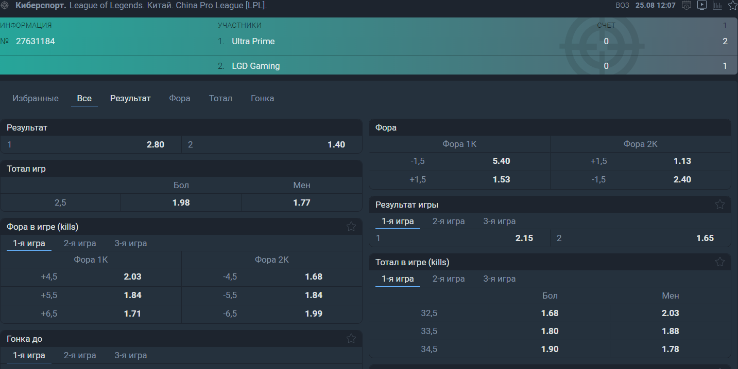Select 3-я игра in Результат игры
Viewport: 738px width, 369px height.
pyautogui.click(x=499, y=221)
